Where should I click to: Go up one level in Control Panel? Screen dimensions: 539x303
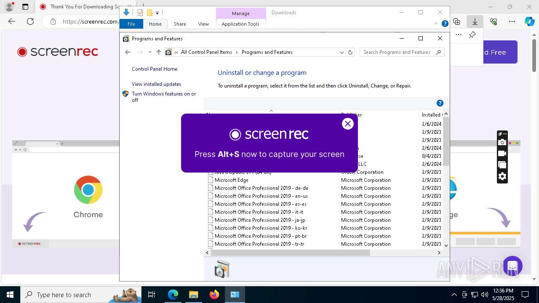[x=158, y=52]
